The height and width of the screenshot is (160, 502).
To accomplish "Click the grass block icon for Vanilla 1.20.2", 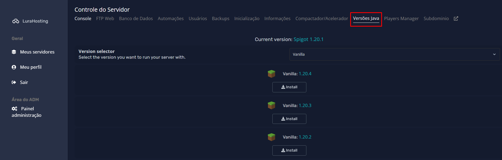I will tap(271, 137).
